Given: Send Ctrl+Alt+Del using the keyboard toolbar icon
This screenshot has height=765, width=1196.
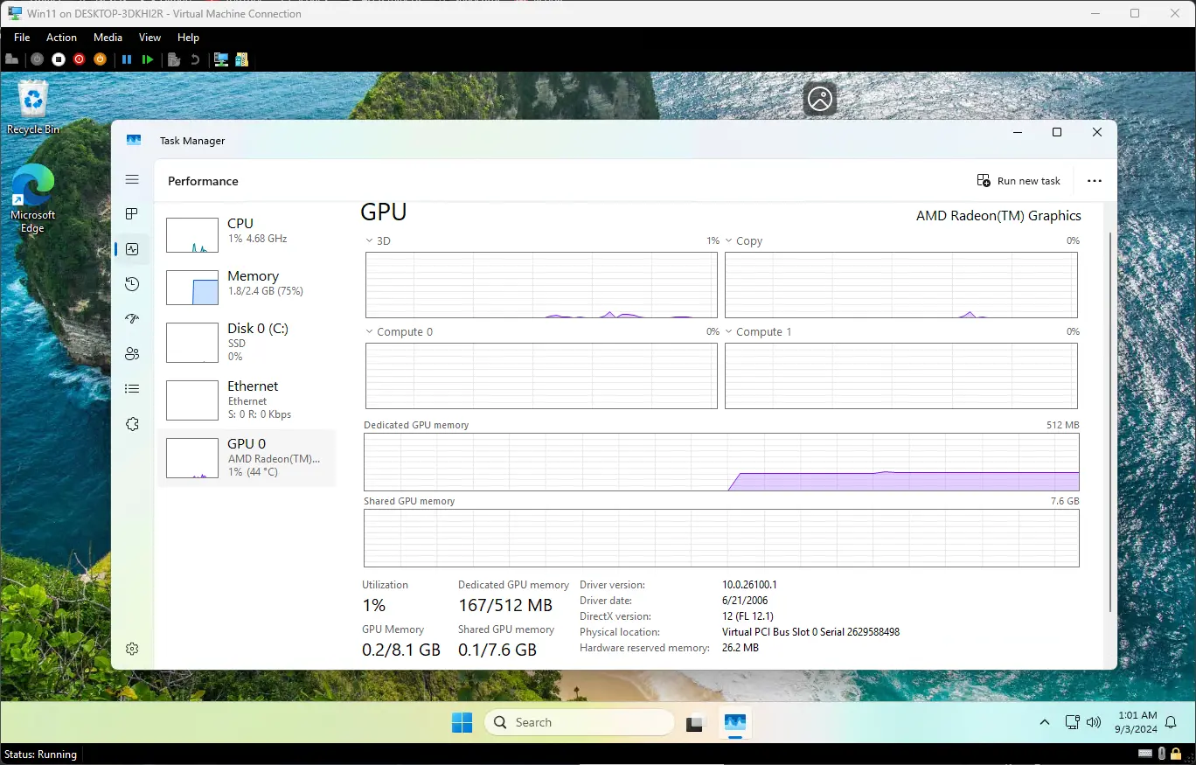Looking at the screenshot, I should point(12,59).
